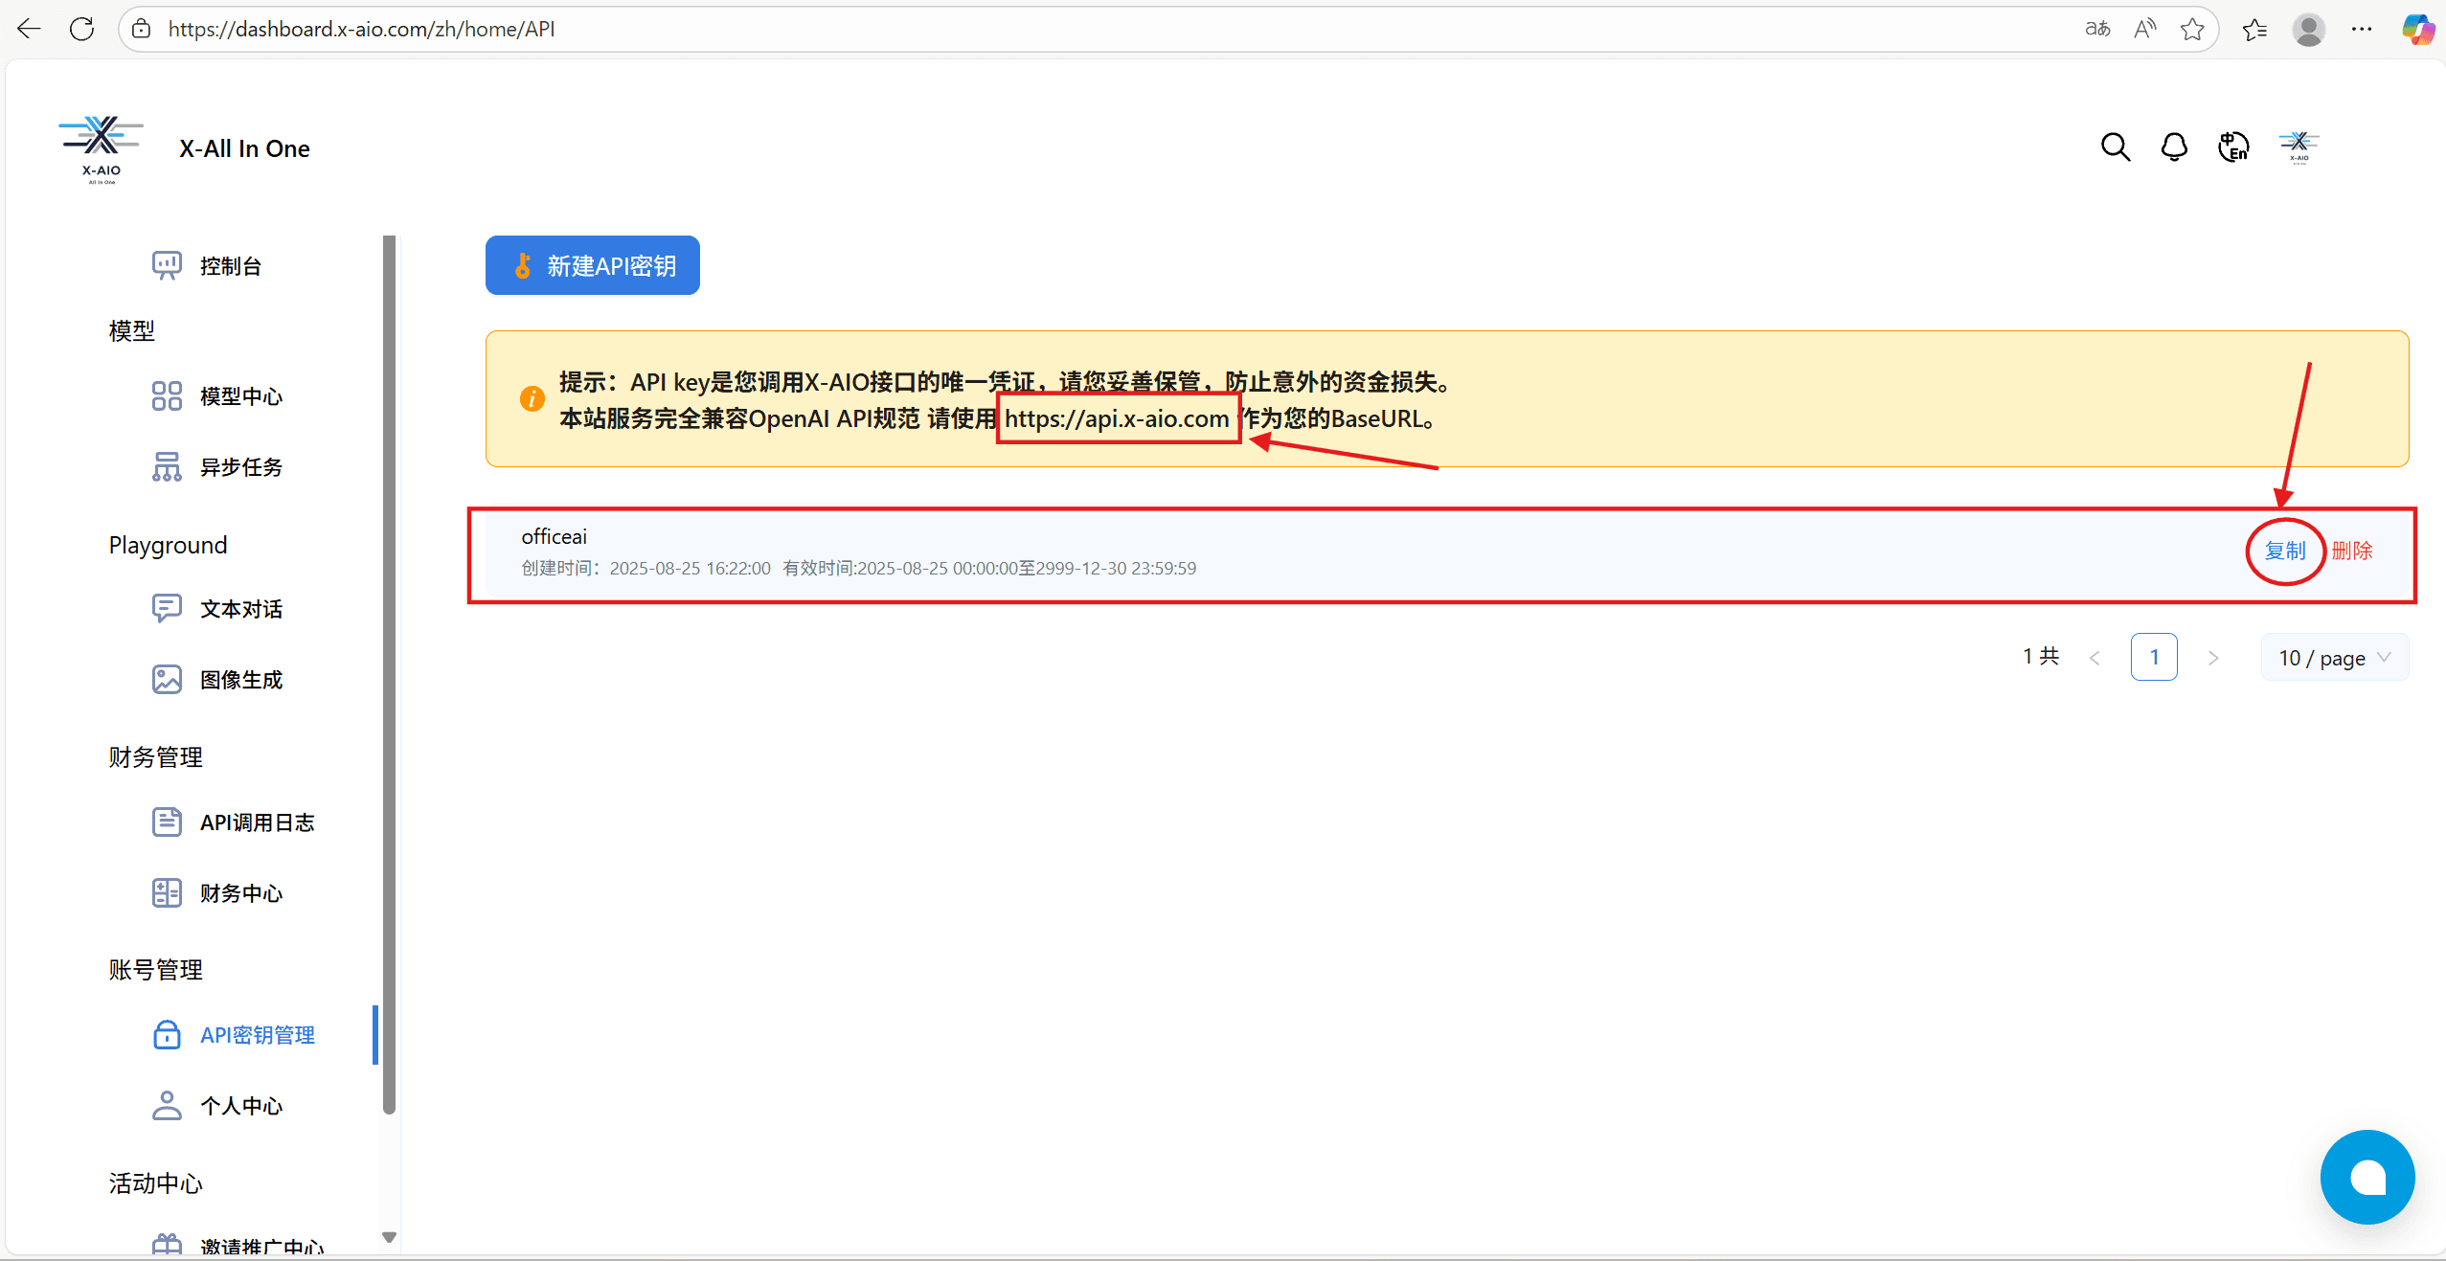The width and height of the screenshot is (2446, 1261).
Task: Click the search magnifier icon in header
Action: click(x=2115, y=147)
